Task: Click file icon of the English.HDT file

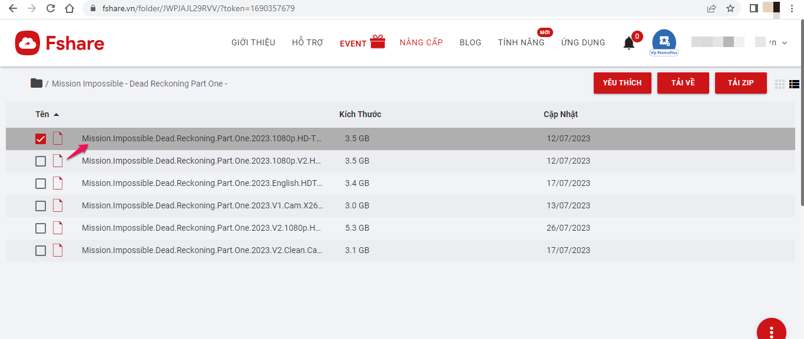Action: pyautogui.click(x=58, y=183)
